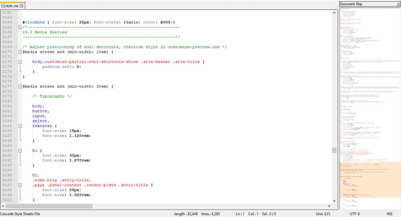401x217 pixels.
Task: Click the vertical scrollbar thumb
Action: pyautogui.click(x=334, y=150)
